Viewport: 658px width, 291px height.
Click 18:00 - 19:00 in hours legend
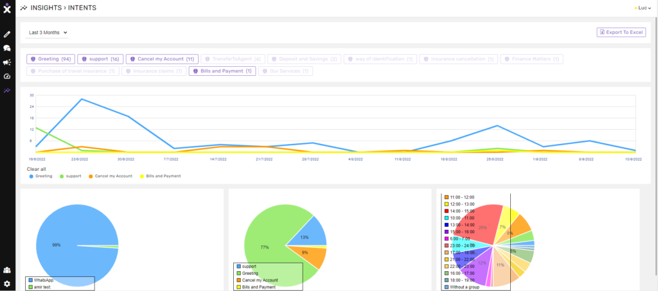point(459,280)
